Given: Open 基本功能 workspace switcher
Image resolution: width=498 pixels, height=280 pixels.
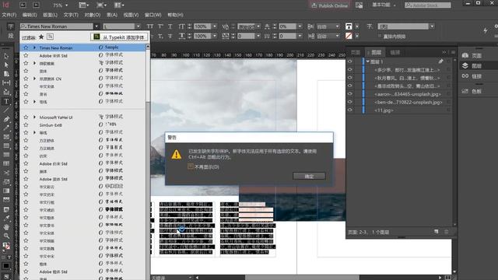Looking at the screenshot, I should [x=384, y=5].
